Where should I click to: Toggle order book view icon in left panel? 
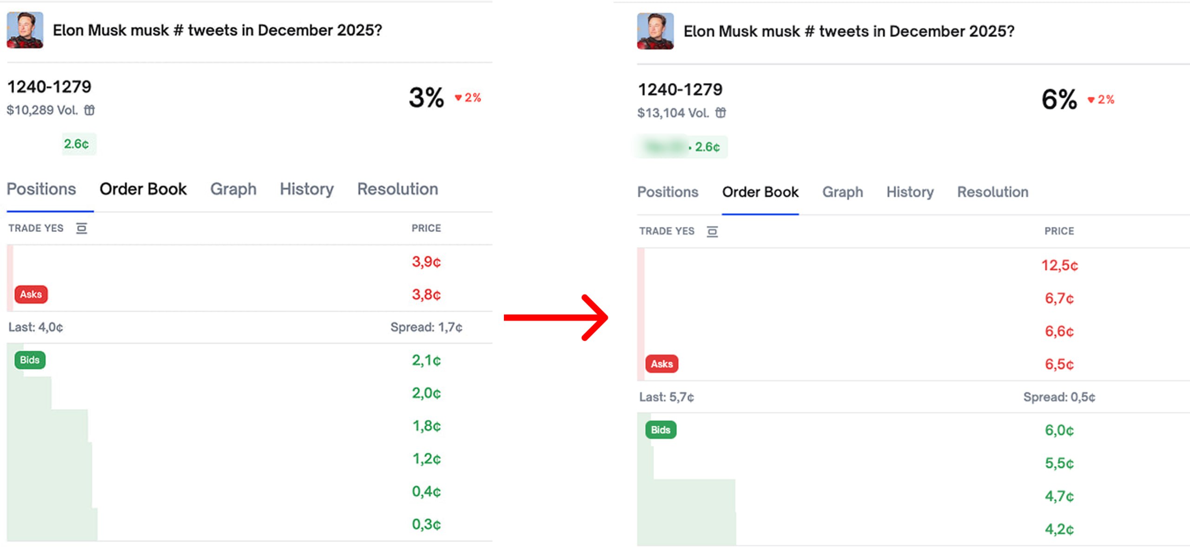tap(81, 228)
